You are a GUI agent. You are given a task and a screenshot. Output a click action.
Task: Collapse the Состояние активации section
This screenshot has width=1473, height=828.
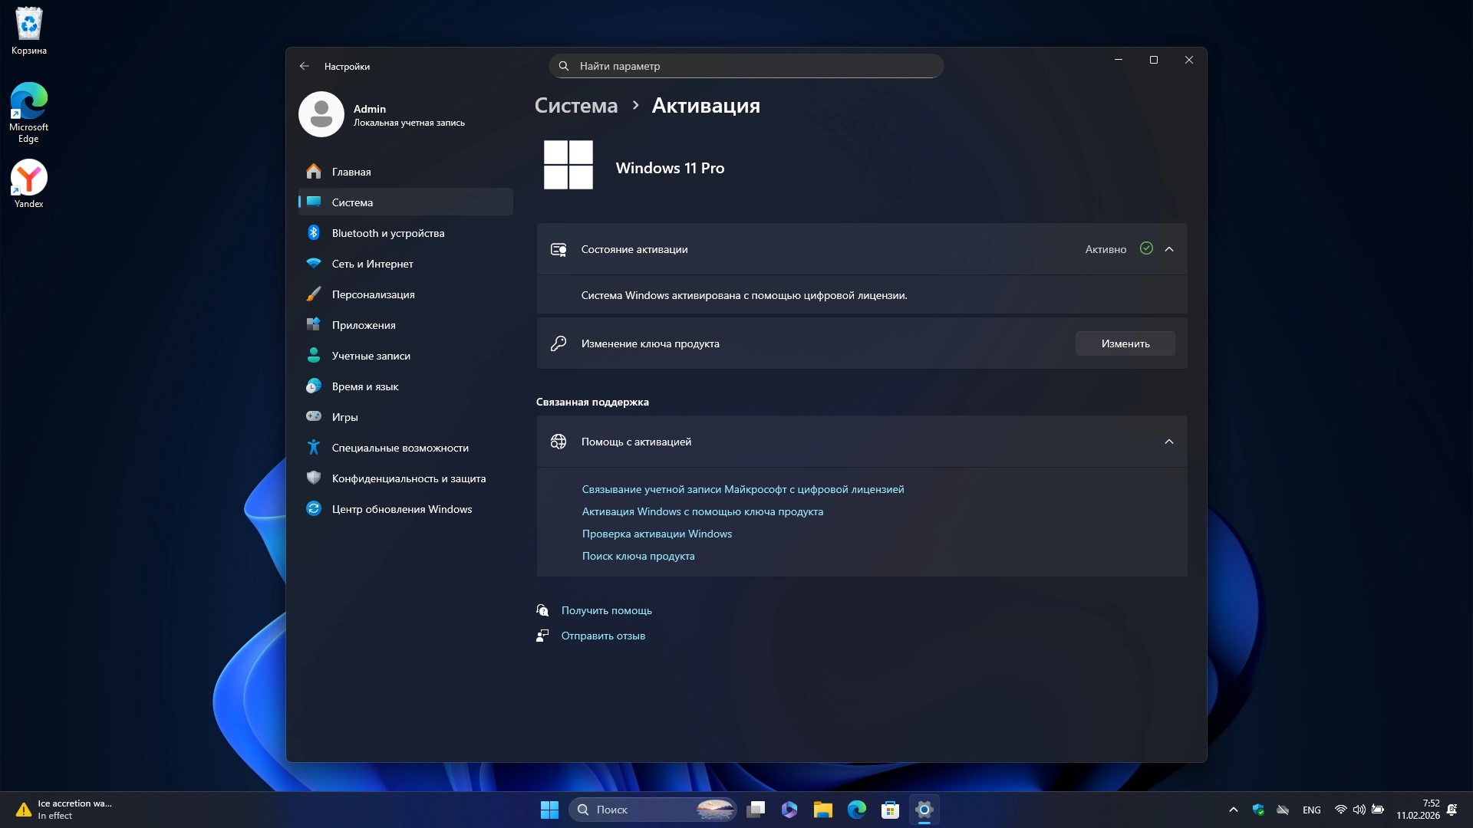[x=1168, y=249]
